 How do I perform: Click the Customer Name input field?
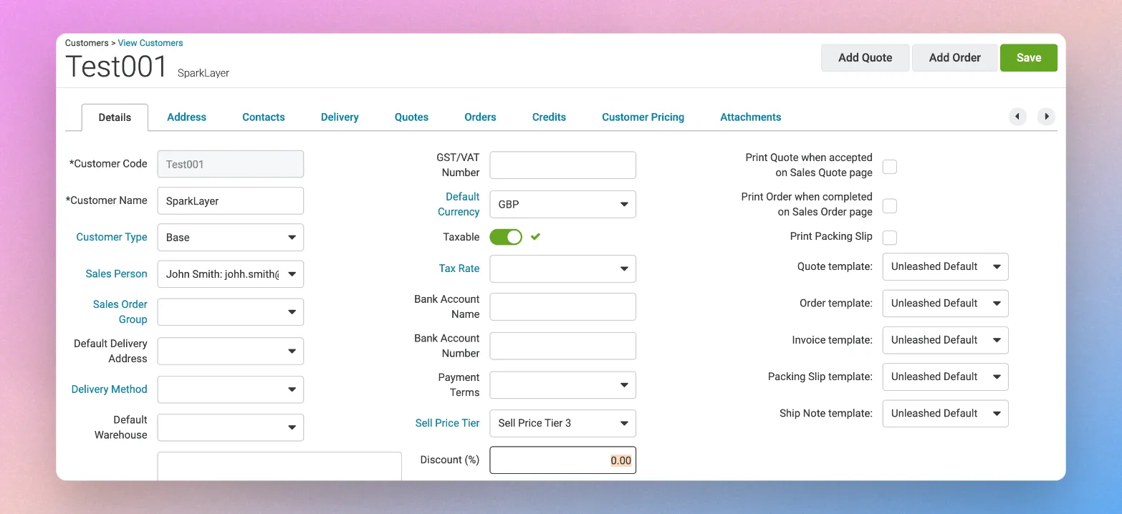coord(231,201)
